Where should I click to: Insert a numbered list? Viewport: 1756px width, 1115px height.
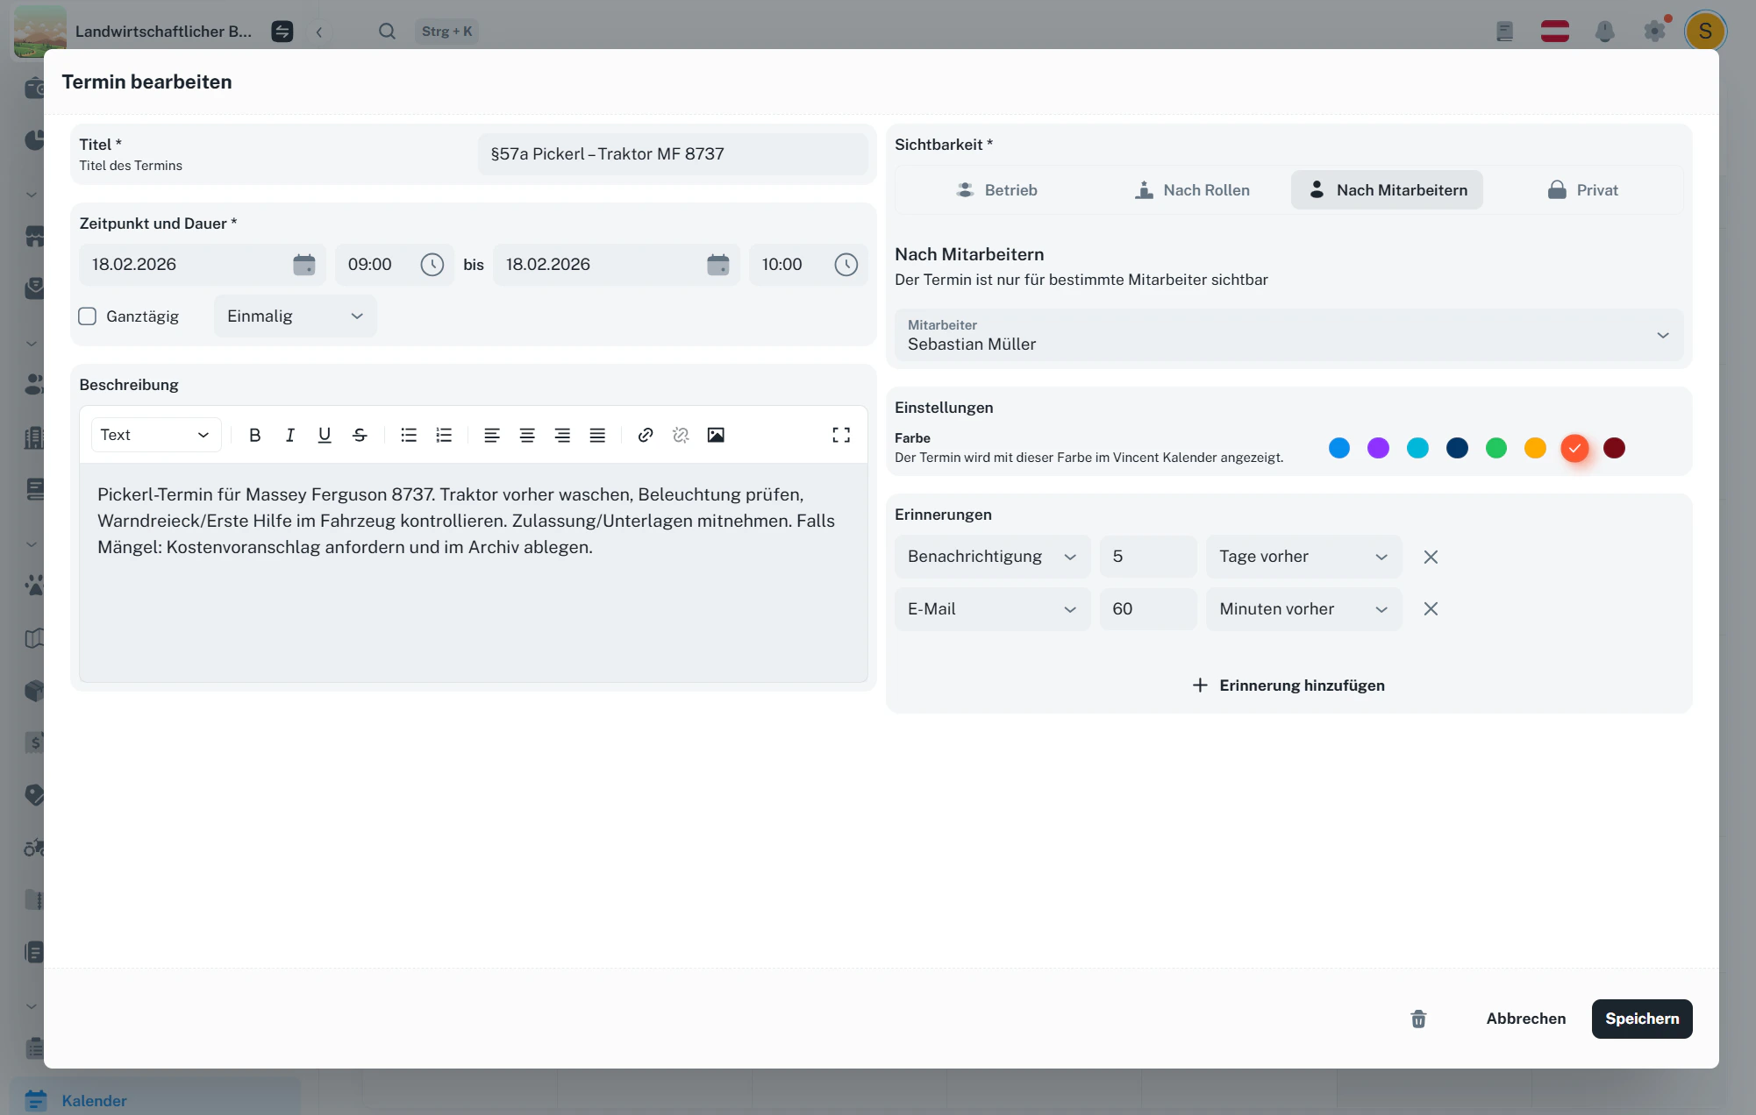pyautogui.click(x=444, y=435)
